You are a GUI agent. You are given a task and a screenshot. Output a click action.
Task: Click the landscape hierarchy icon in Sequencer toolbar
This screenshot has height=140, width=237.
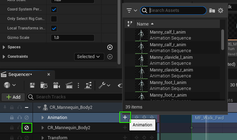88,85
